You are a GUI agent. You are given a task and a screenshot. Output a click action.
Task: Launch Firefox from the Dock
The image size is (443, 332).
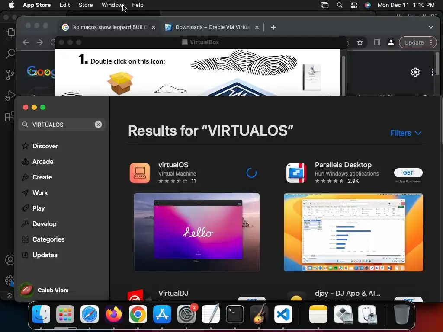pyautogui.click(x=114, y=314)
